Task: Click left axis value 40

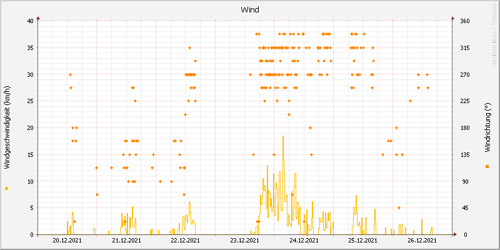Action: tap(30, 21)
